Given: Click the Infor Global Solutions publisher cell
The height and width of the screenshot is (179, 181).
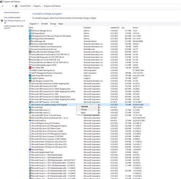Looking at the screenshot, I should [x=92, y=68].
